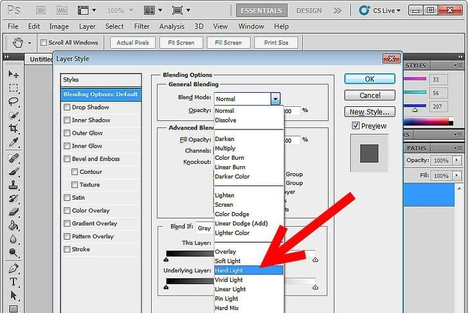This screenshot has height=313, width=468.
Task: Select the Lasso tool
Action: [14, 102]
